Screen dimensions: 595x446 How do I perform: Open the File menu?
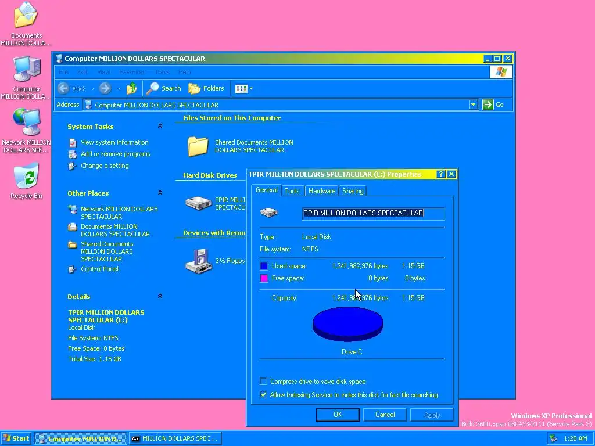[x=63, y=72]
